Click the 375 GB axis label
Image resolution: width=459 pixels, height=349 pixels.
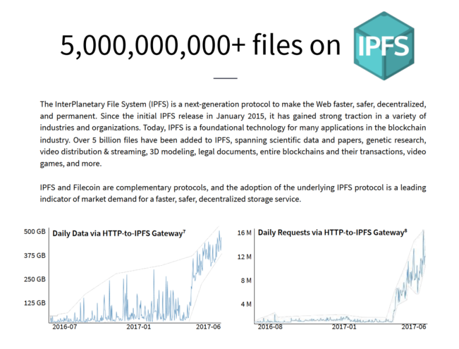pyautogui.click(x=34, y=255)
